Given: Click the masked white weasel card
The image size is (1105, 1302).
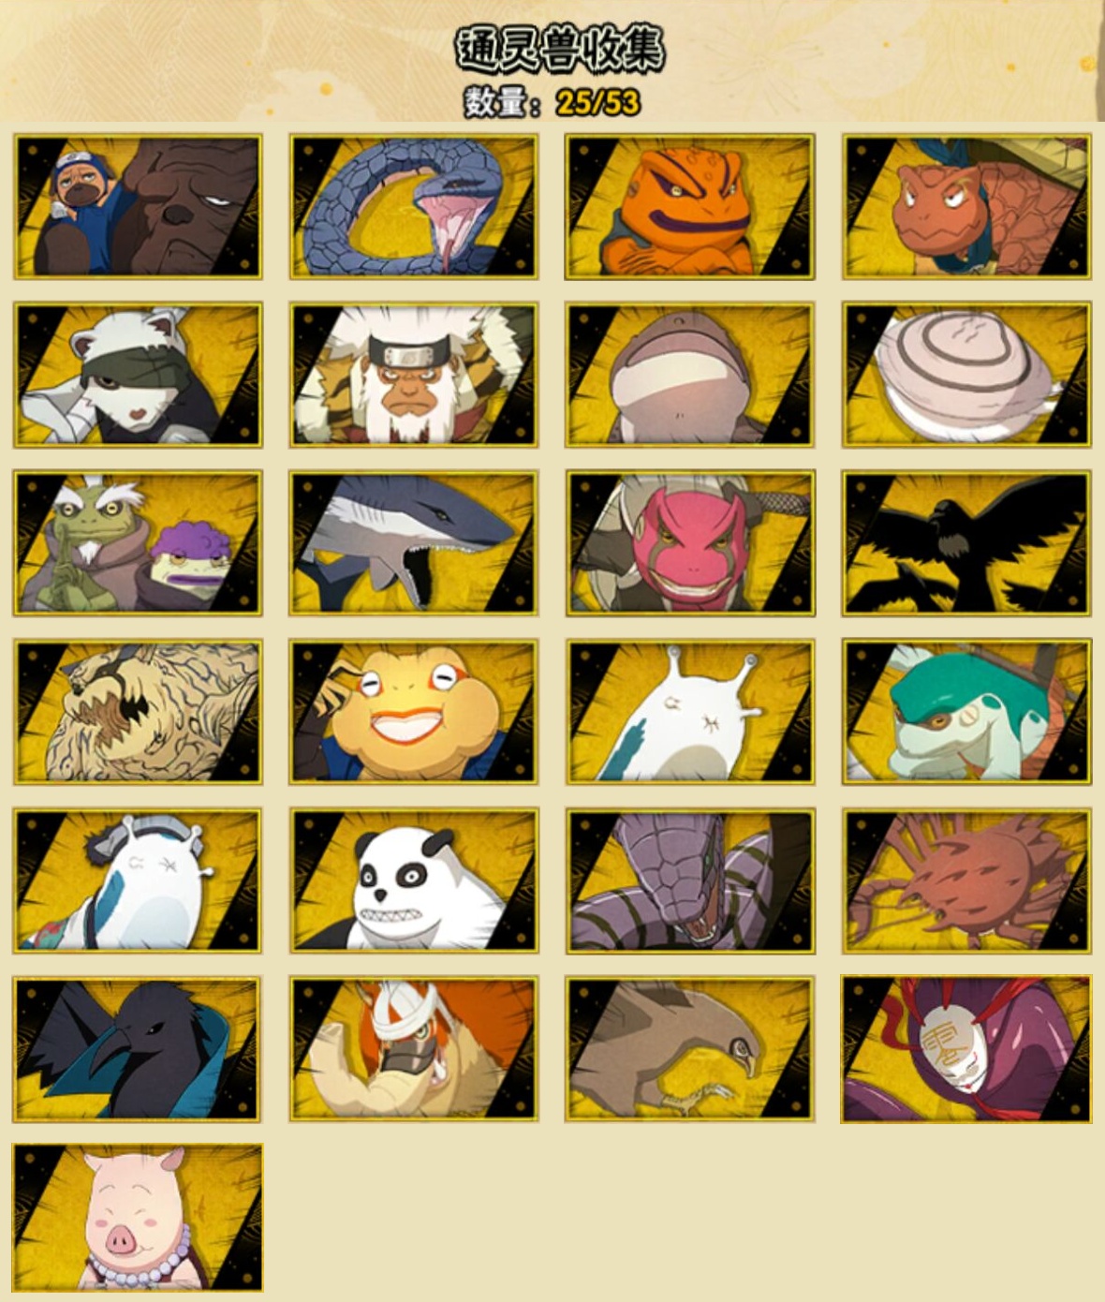Looking at the screenshot, I should pyautogui.click(x=138, y=375).
